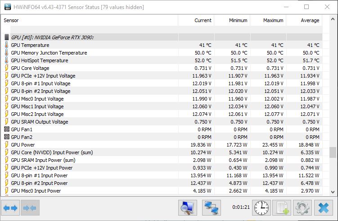Click lightning icon for GPU 8-pin #1 Input Voltage
Screen dimensions: 338x221
tap(7, 83)
